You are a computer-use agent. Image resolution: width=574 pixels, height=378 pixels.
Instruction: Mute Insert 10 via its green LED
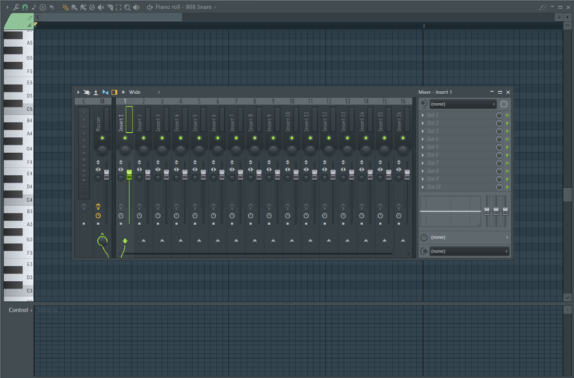tap(291, 138)
